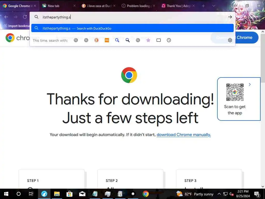265x199 pixels.
Task: Collapse the Scan to get the app card
Action: [250, 84]
